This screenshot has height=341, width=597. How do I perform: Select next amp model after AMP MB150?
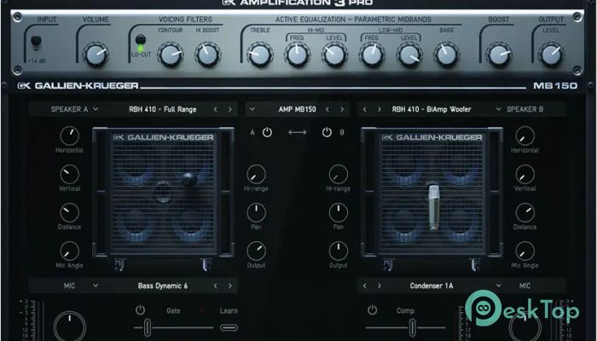point(342,109)
